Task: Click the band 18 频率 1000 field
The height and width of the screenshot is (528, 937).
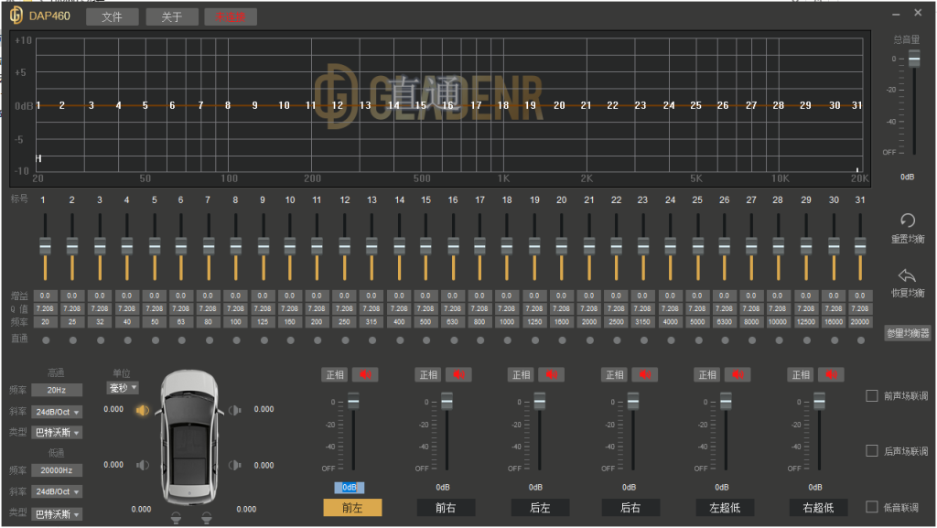Action: 507,322
